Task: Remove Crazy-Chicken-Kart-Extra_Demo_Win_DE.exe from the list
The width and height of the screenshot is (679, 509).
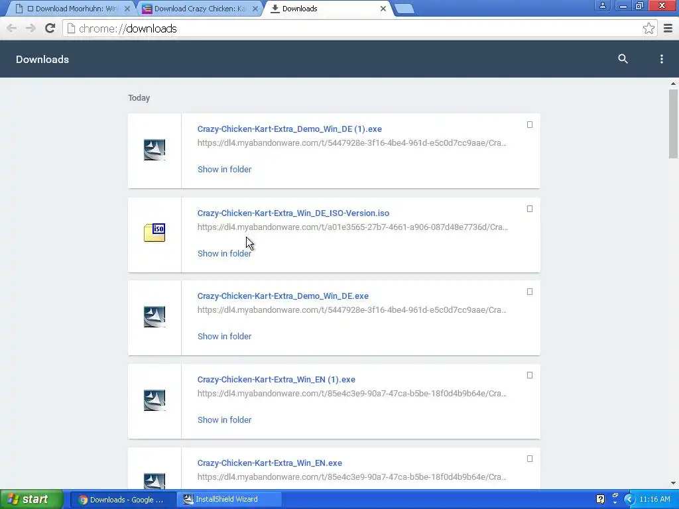Action: [530, 292]
